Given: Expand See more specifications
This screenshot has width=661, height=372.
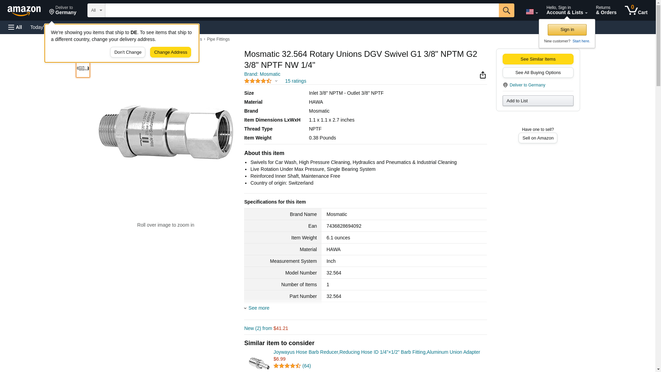Looking at the screenshot, I should point(259,308).
